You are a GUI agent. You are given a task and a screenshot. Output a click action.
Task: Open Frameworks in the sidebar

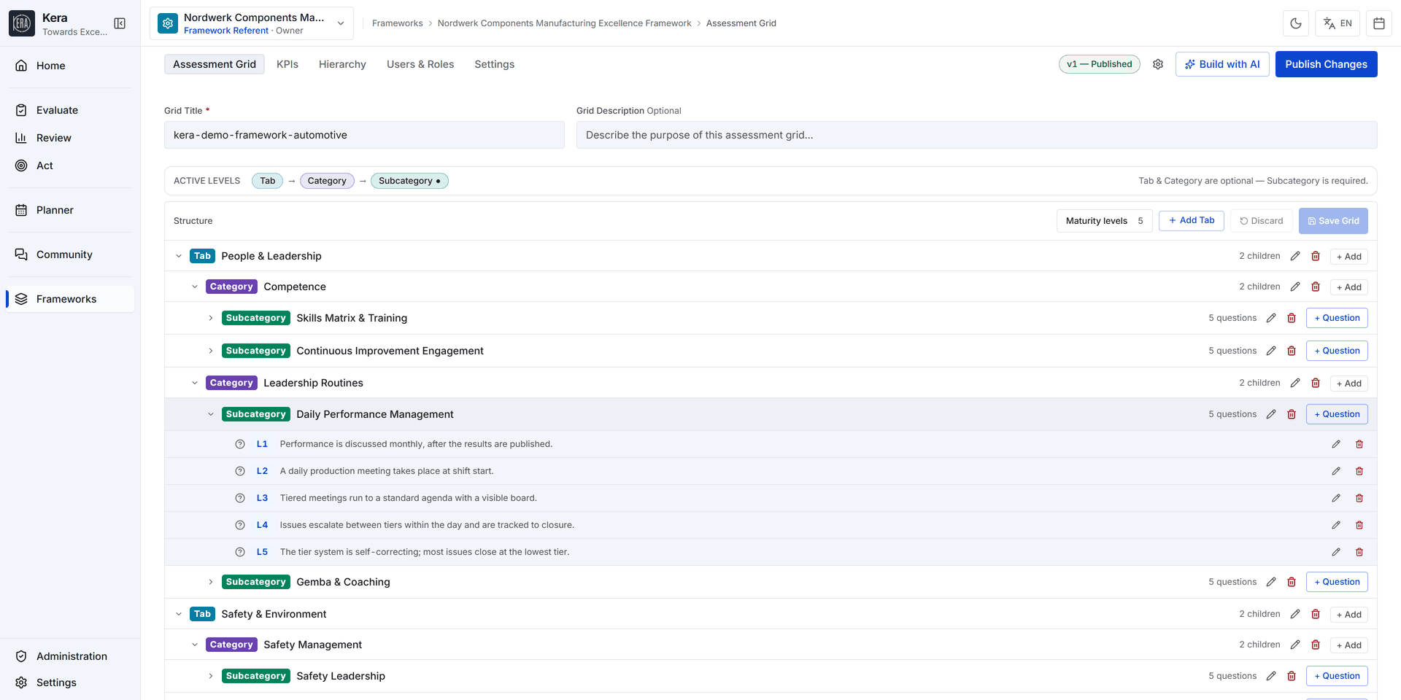tap(71, 299)
